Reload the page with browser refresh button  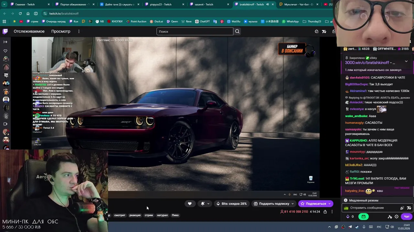pos(20,14)
